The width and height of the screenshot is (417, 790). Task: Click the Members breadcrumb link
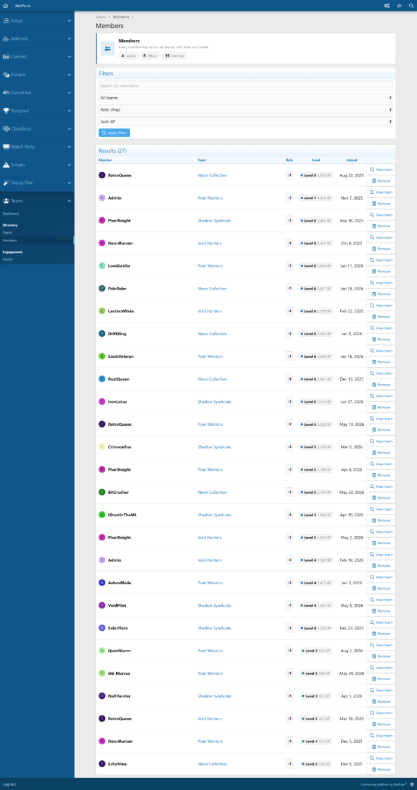click(x=121, y=17)
